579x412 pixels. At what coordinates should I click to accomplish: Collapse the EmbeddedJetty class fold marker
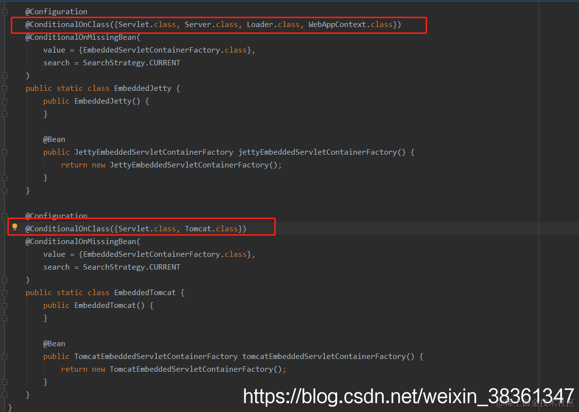tap(5, 88)
